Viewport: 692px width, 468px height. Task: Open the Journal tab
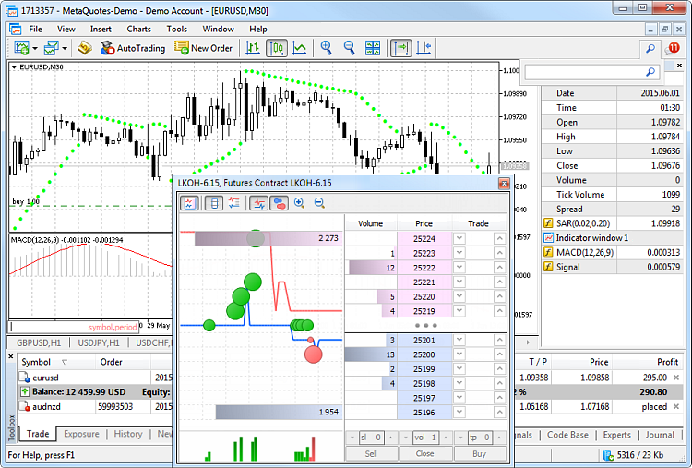click(661, 435)
